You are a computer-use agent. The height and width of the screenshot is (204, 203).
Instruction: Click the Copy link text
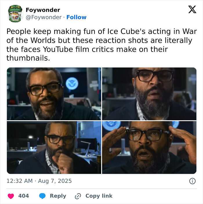coord(99,196)
